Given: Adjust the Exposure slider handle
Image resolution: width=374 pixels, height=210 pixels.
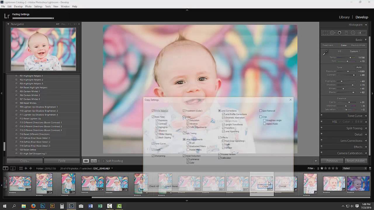Looking at the screenshot, I should click(348, 71).
